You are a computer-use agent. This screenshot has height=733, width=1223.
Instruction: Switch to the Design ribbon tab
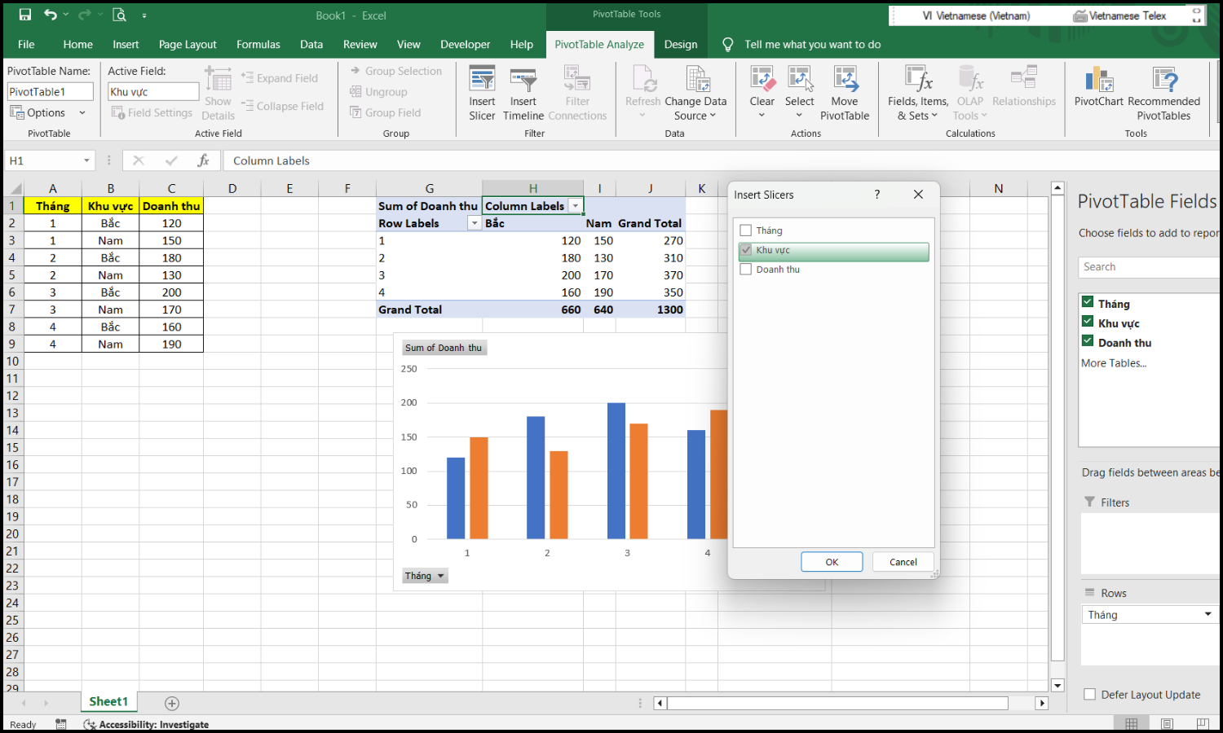click(x=681, y=44)
